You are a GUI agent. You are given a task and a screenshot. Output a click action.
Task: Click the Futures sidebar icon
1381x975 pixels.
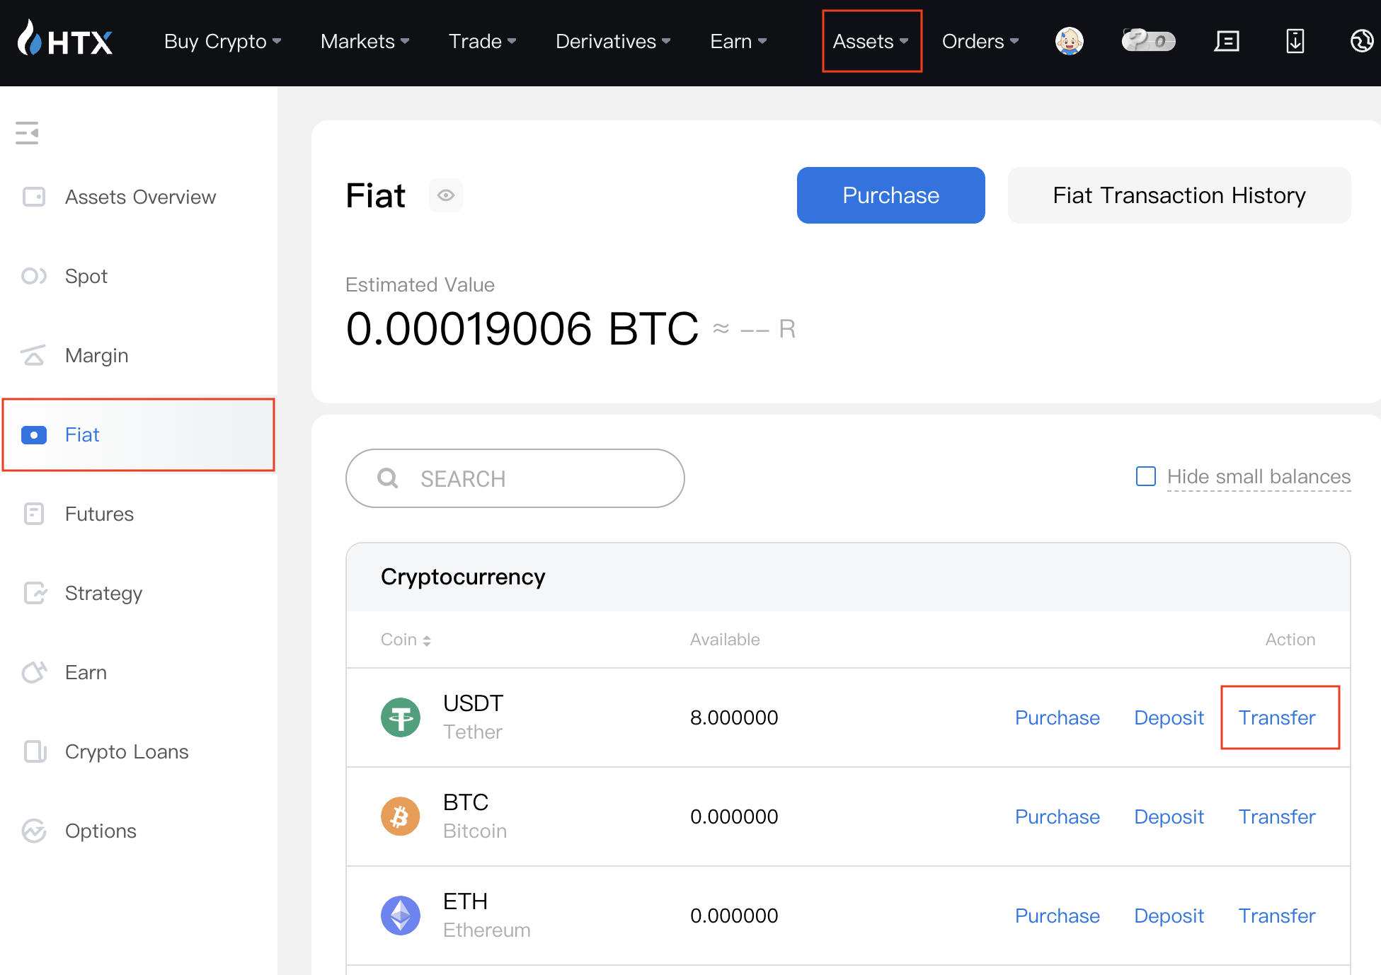[x=33, y=514]
